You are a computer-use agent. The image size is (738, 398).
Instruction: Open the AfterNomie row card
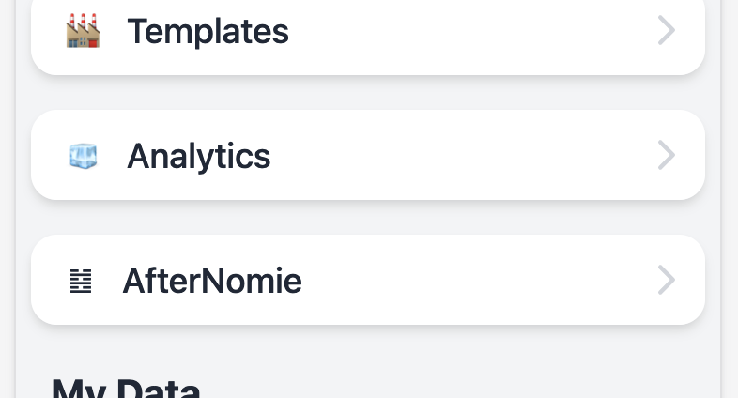coord(368,280)
